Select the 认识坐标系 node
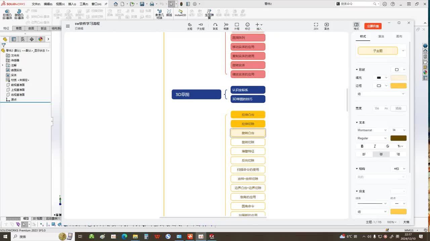 (x=248, y=90)
